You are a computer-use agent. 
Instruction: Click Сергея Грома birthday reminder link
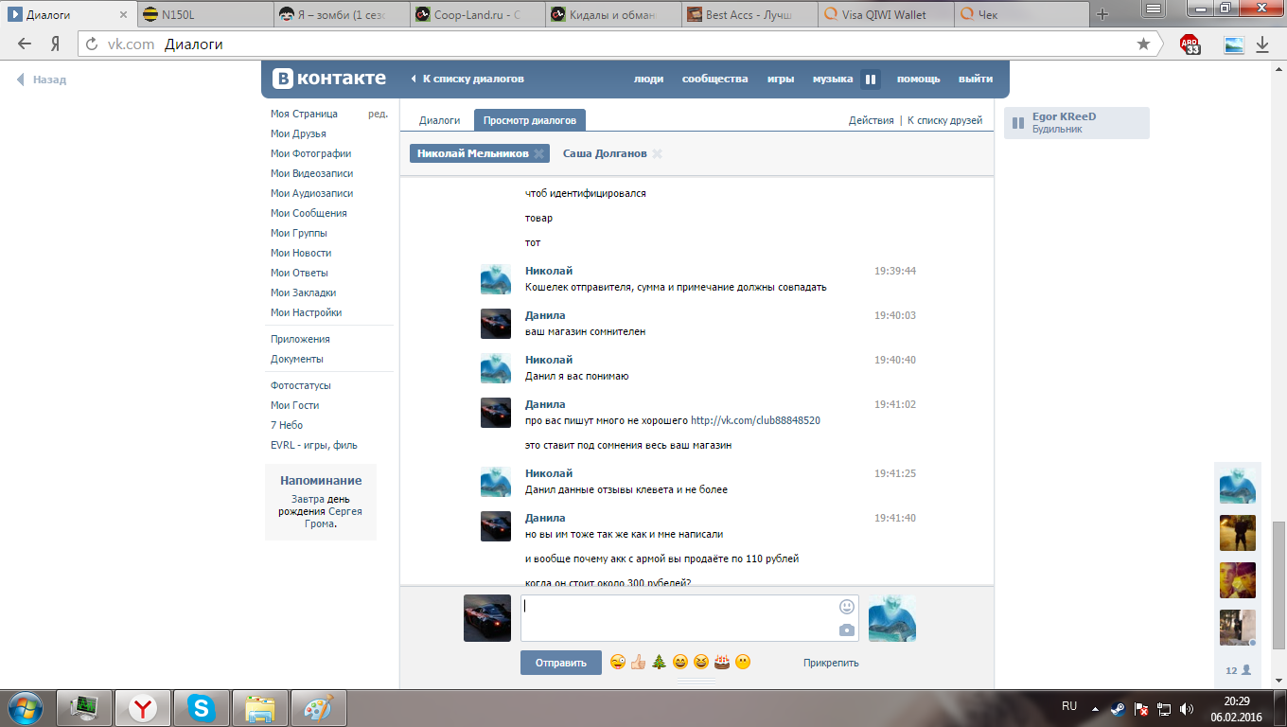(333, 518)
